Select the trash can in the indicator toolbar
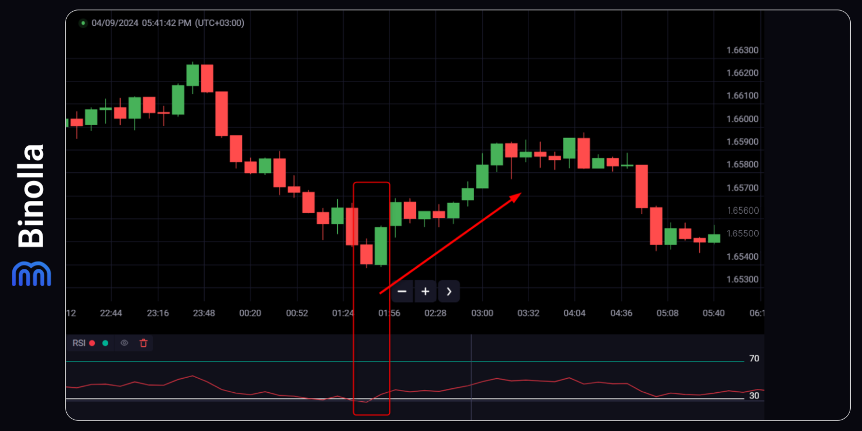The width and height of the screenshot is (862, 431). coord(143,343)
